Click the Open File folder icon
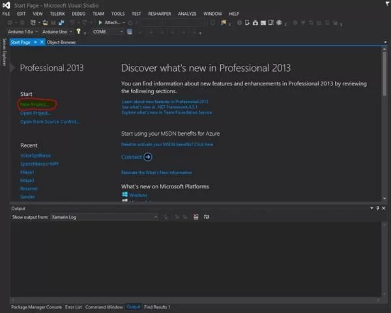This screenshot has height=313, width=391. (46, 23)
